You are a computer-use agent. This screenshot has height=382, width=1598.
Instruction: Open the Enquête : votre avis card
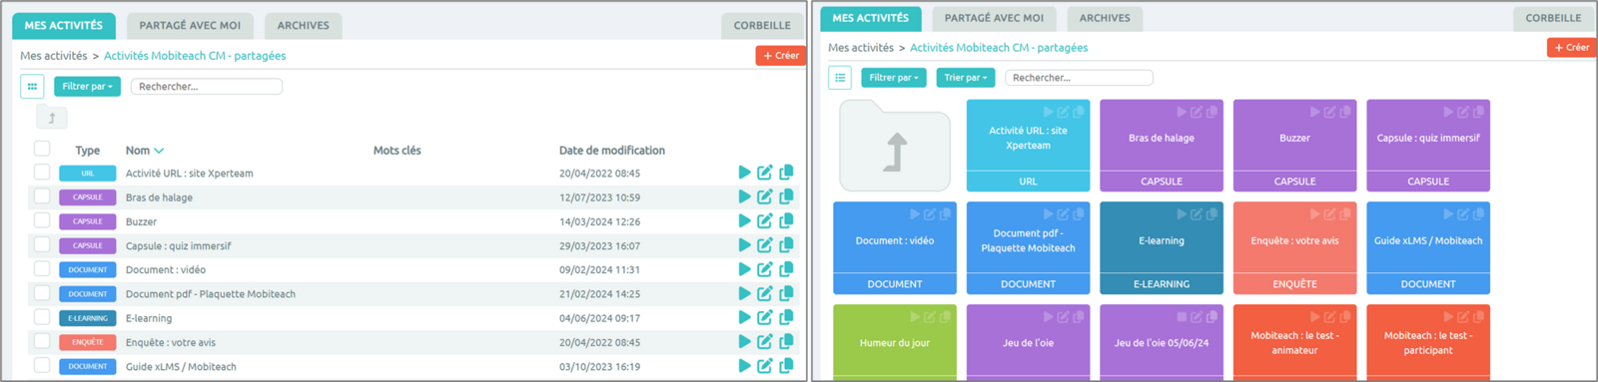[x=1294, y=248]
